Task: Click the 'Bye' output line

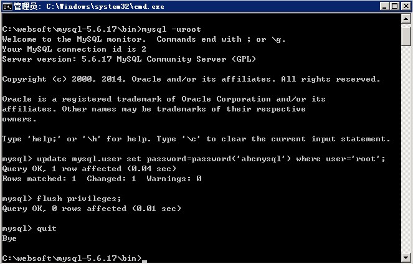Action: [9, 238]
